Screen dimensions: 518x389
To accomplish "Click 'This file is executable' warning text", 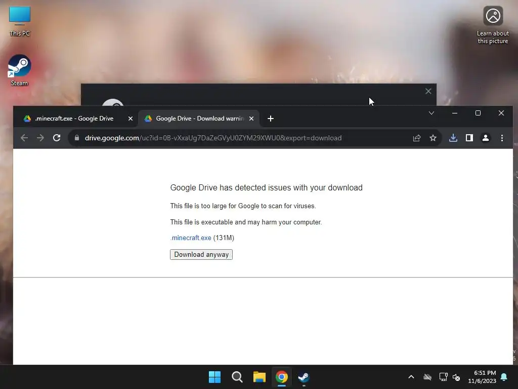I will click(x=246, y=222).
